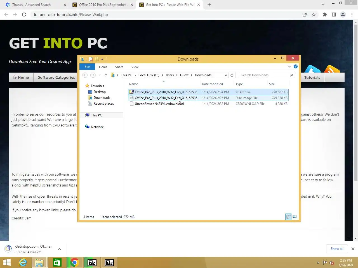
Task: Open Internet Explorer from the taskbar
Action: point(23,262)
